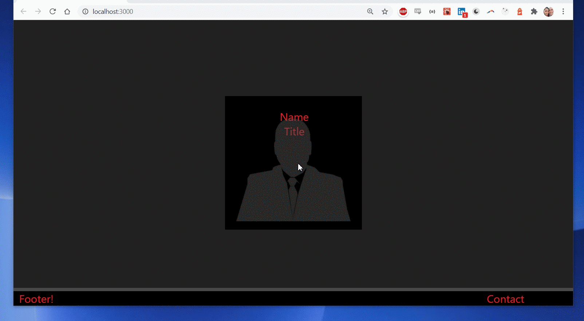Open the Adblock Plus (ABP) extension

point(403,12)
